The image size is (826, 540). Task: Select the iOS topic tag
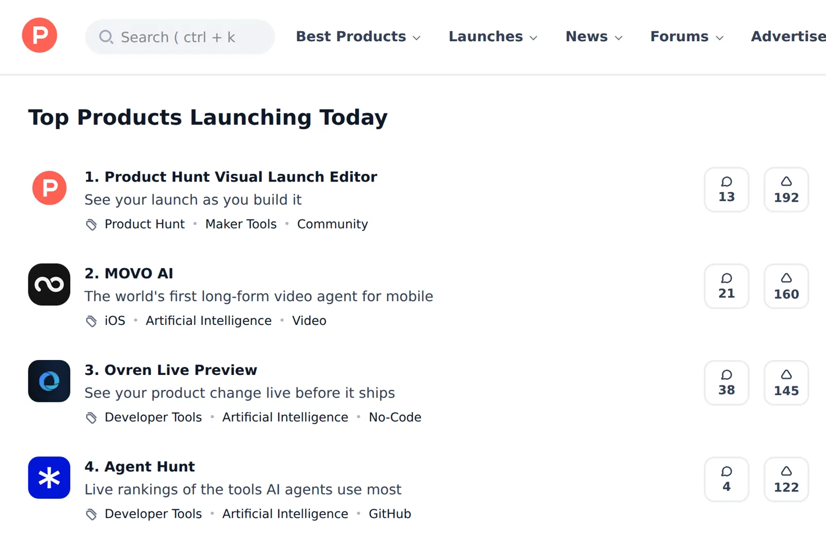tap(115, 321)
